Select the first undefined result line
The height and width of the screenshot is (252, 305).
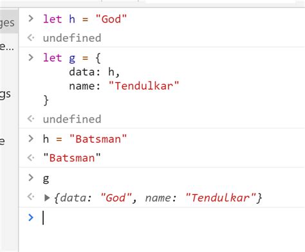pyautogui.click(x=72, y=38)
